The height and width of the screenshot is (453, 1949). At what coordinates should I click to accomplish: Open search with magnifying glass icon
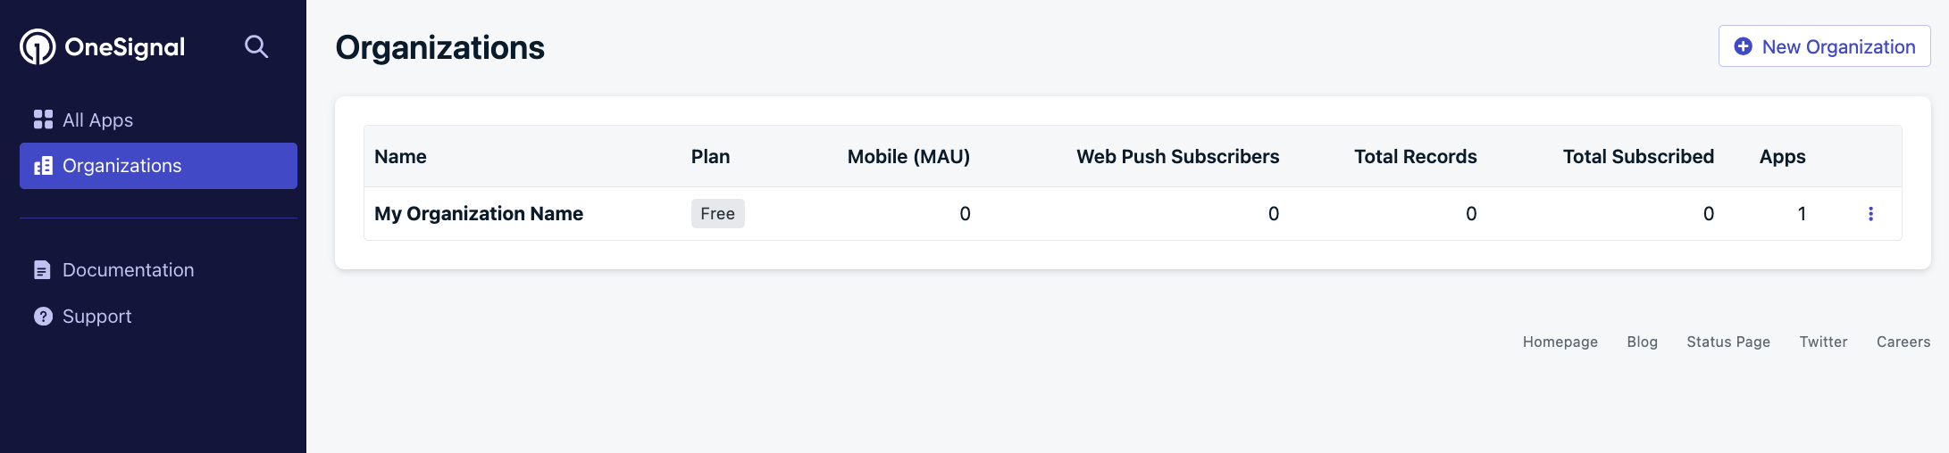pos(256,46)
